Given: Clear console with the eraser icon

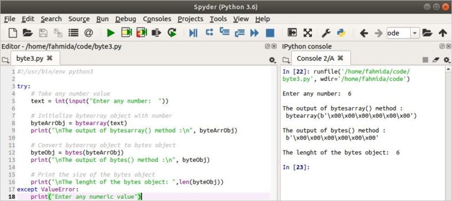Looking at the screenshot, I should [436, 60].
